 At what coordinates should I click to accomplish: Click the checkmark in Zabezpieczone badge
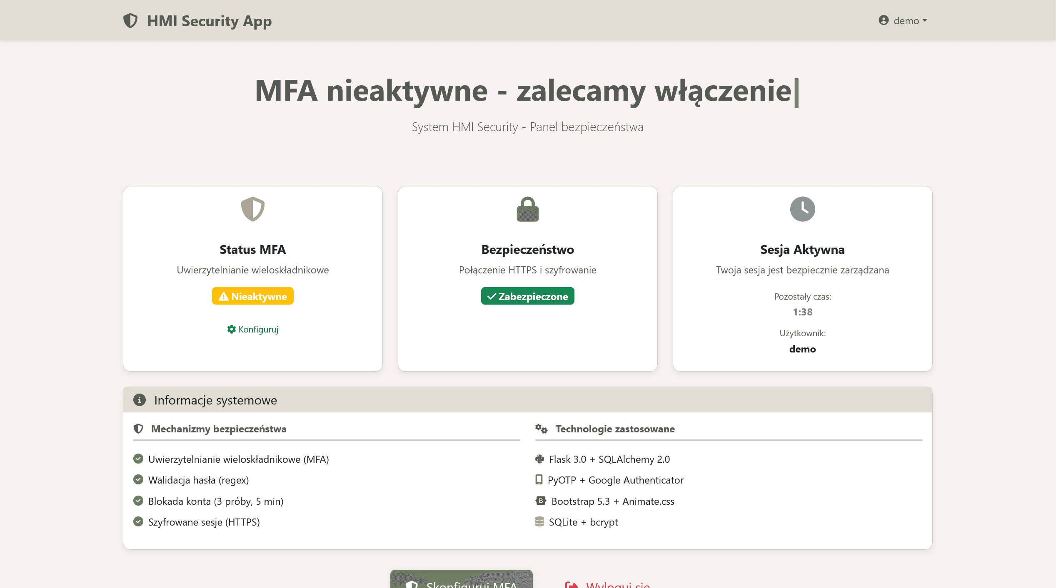click(492, 296)
